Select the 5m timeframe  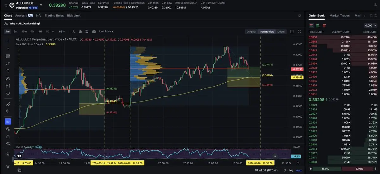16,31
